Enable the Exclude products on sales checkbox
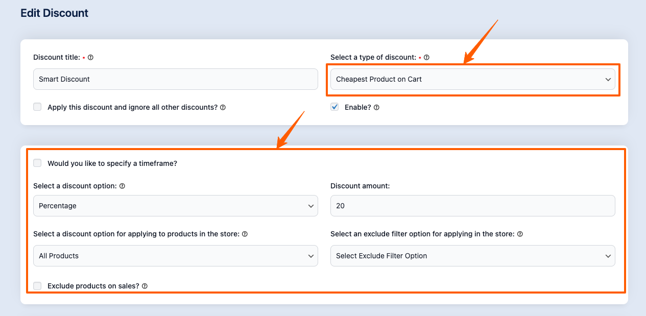646x316 pixels. tap(37, 286)
